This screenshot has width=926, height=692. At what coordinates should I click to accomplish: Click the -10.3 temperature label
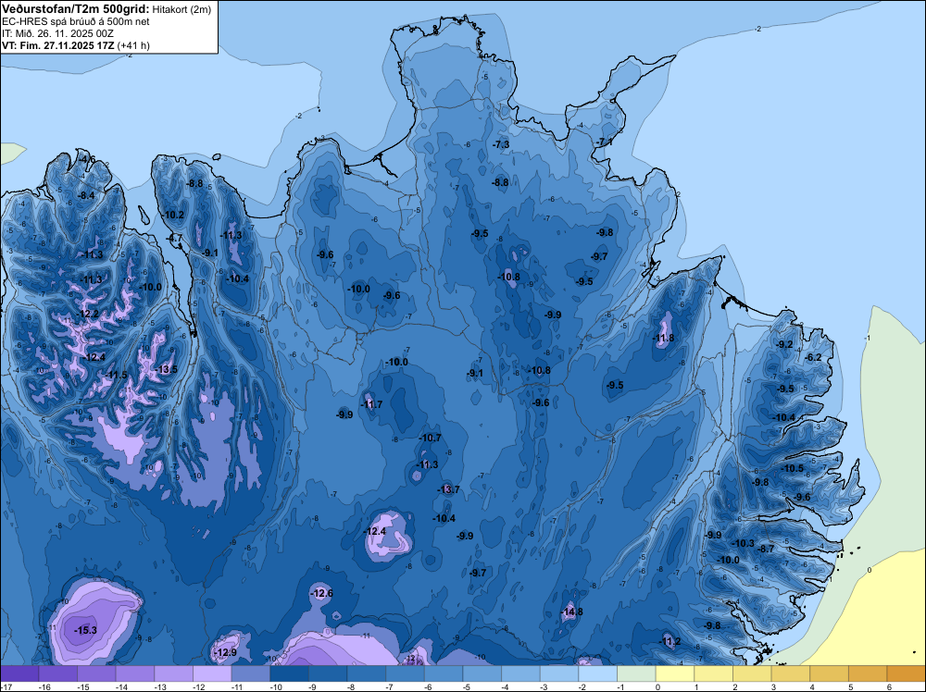click(743, 543)
